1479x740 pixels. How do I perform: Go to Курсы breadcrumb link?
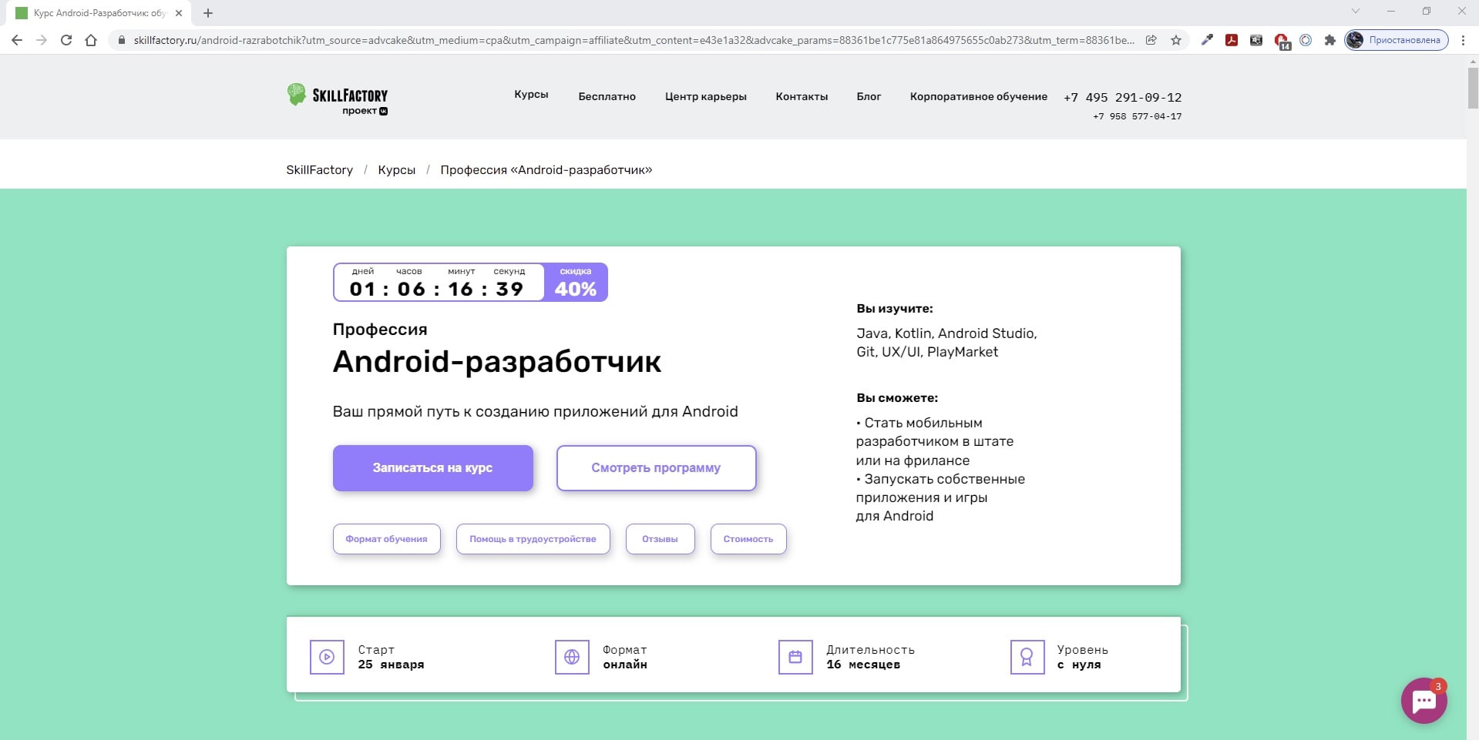pos(396,169)
